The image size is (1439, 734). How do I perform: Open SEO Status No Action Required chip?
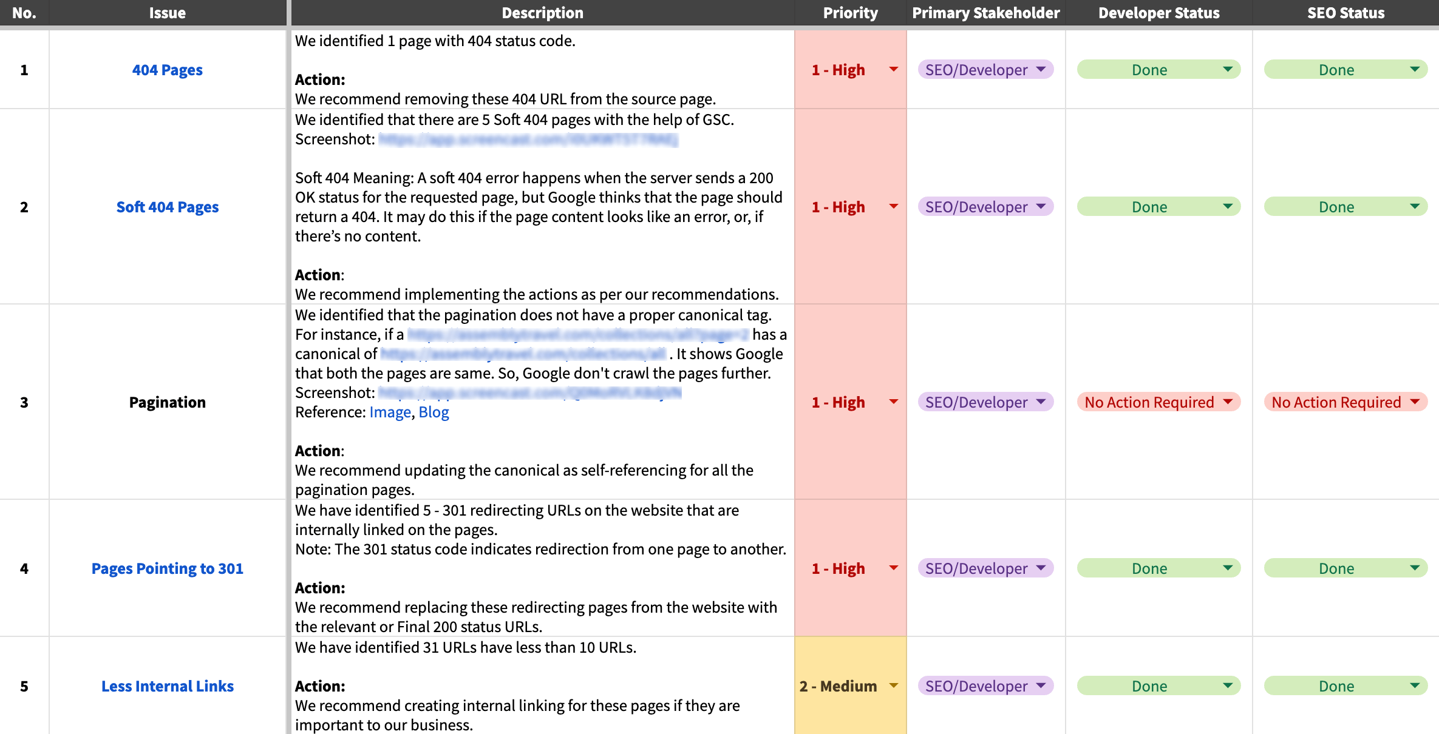pos(1345,402)
